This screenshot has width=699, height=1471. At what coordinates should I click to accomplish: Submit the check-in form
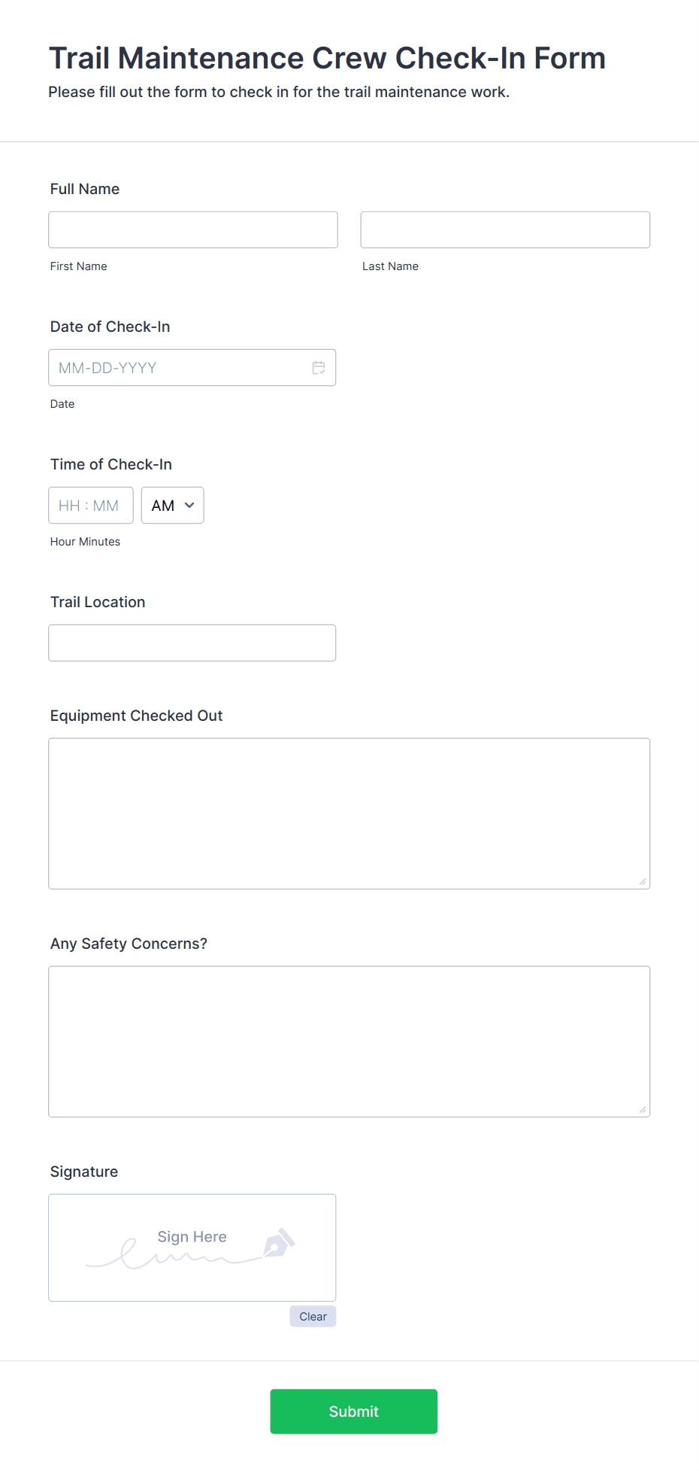click(354, 1412)
